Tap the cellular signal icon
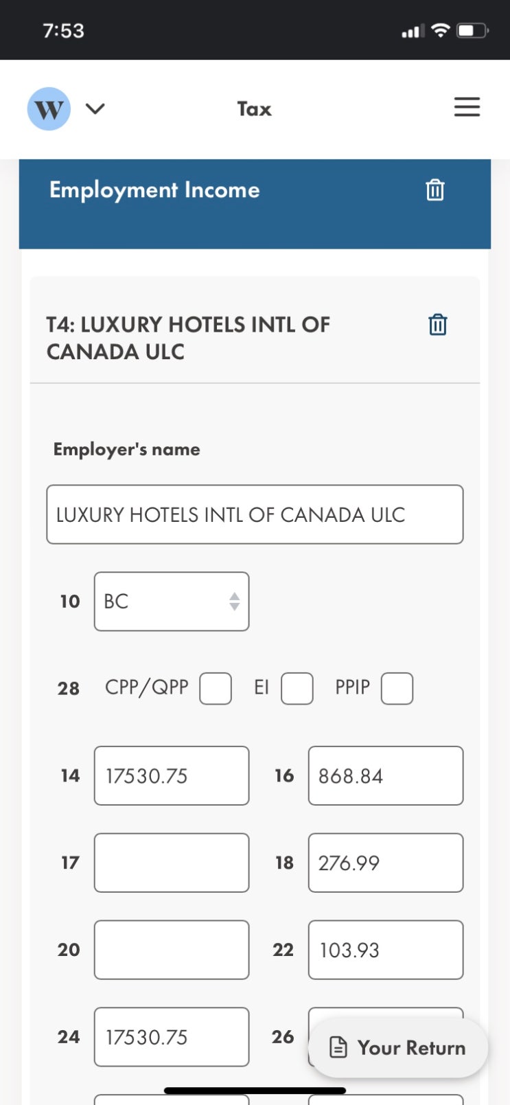 tap(411, 31)
